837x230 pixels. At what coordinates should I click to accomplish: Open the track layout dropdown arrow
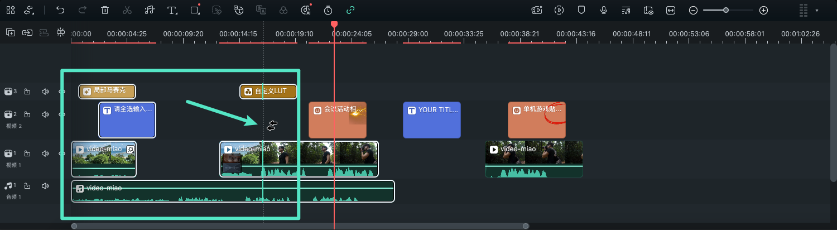[817, 10]
